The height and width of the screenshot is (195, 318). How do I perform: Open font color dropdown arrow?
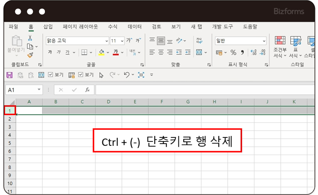coord(122,53)
